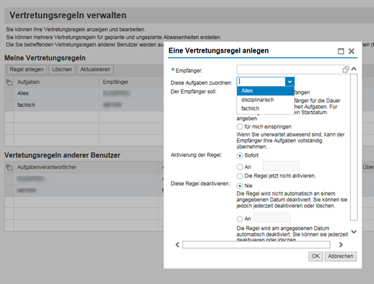Viewport: 374px width, 284px height.
Task: Click the Aktualisieren button
Action: point(95,70)
